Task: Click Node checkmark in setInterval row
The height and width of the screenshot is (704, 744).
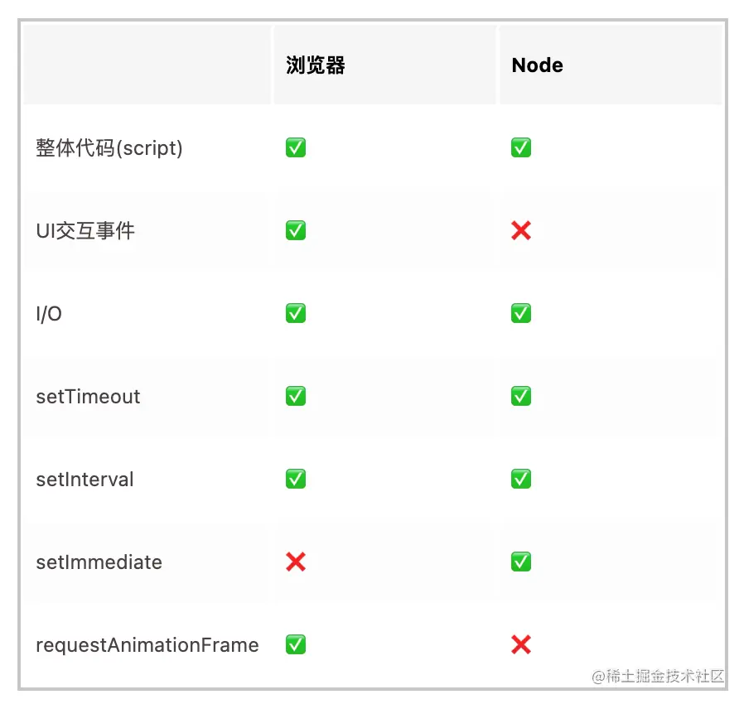Action: point(521,480)
